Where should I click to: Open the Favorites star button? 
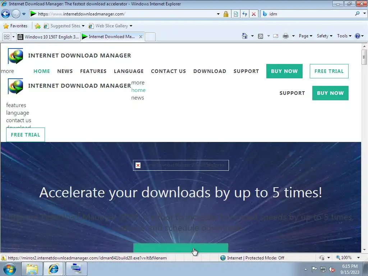pyautogui.click(x=15, y=26)
